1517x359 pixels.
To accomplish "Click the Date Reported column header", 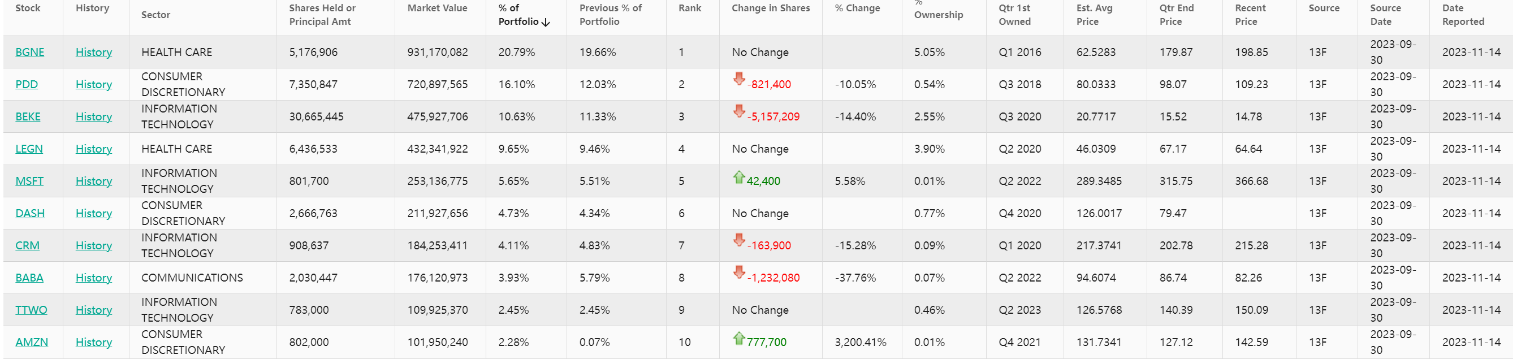I will pyautogui.click(x=1463, y=15).
